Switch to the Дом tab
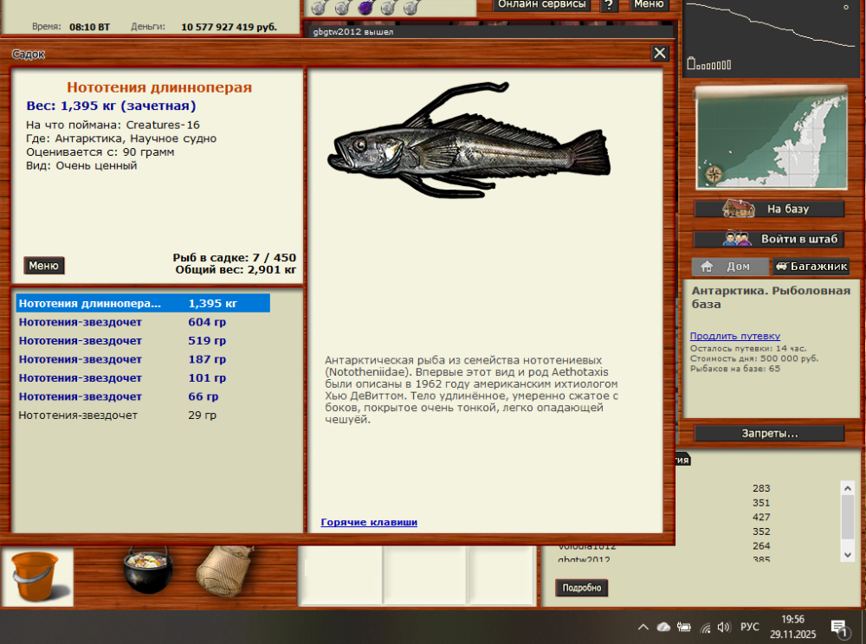The image size is (866, 644). [730, 267]
